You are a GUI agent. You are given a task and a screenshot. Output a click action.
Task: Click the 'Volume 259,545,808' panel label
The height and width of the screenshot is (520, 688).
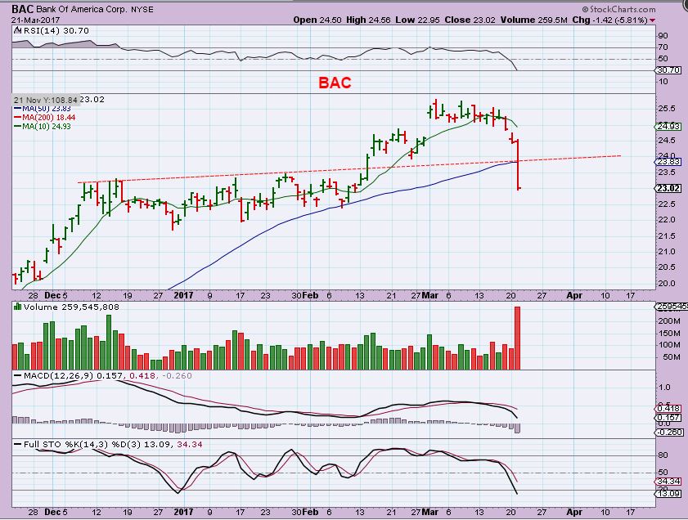71,307
